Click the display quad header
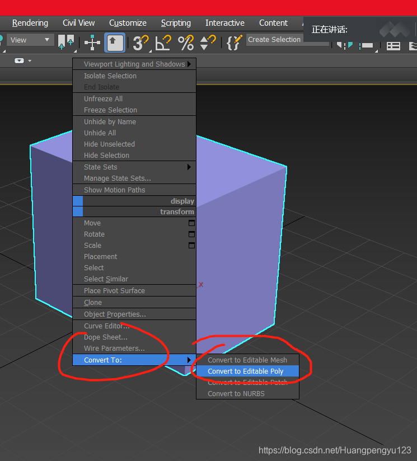This screenshot has height=461, width=417. (134, 201)
